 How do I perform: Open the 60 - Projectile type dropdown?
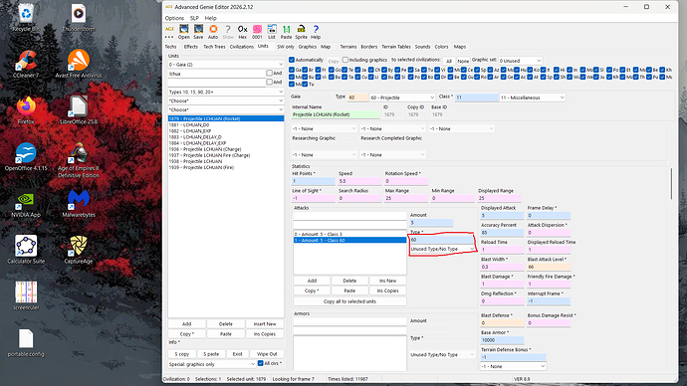point(402,97)
